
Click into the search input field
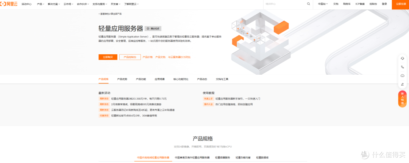click(285, 4)
